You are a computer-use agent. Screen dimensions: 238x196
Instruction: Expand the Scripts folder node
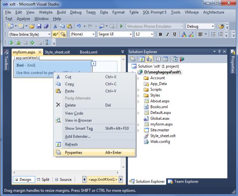pos(138,90)
